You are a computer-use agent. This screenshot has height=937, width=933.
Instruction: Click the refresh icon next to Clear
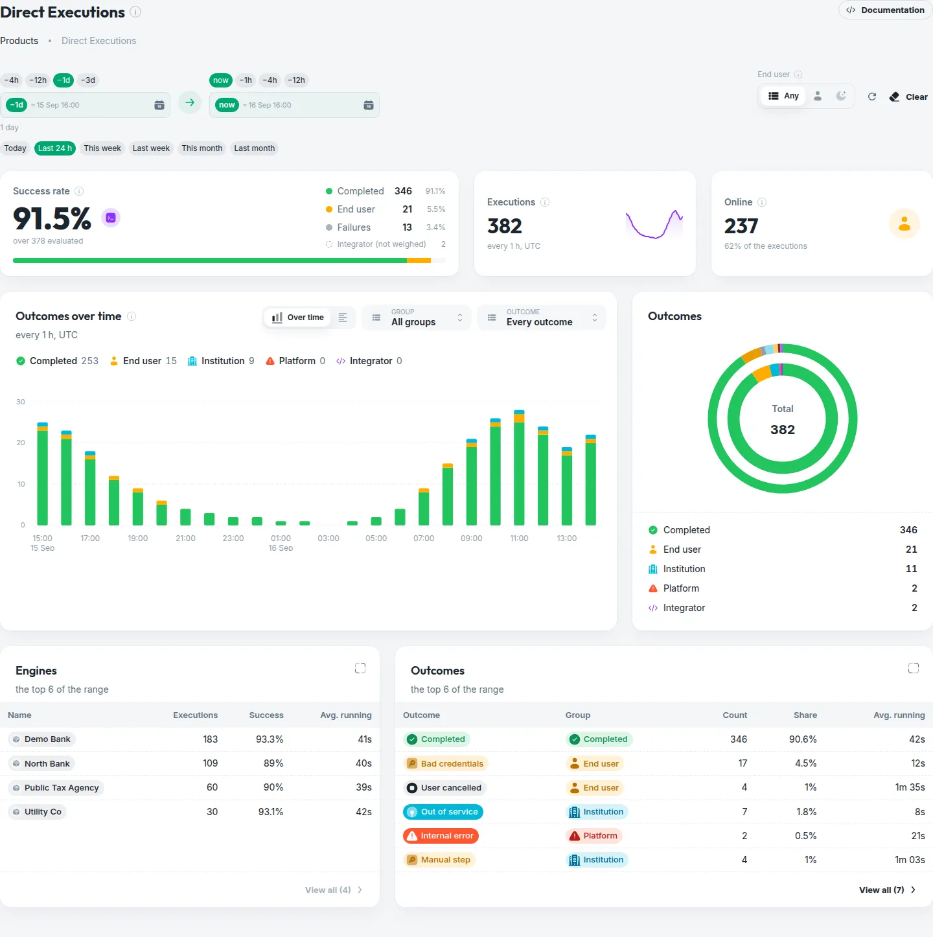coord(872,97)
